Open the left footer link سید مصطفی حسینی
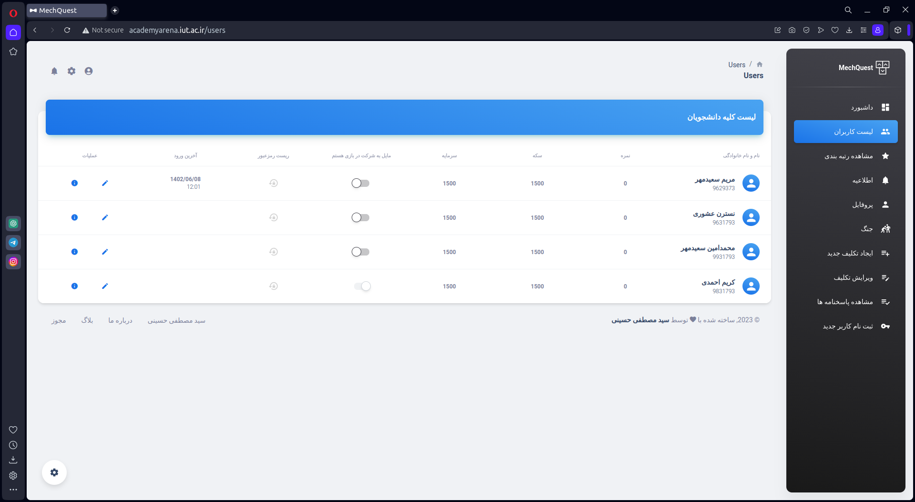The image size is (915, 502). pyautogui.click(x=176, y=320)
